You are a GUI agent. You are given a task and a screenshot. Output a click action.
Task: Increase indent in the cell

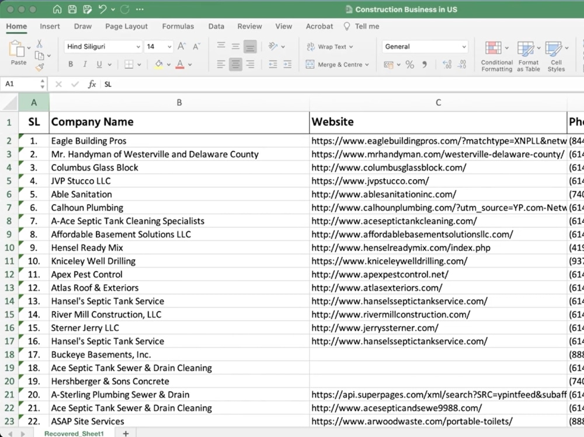coord(287,64)
